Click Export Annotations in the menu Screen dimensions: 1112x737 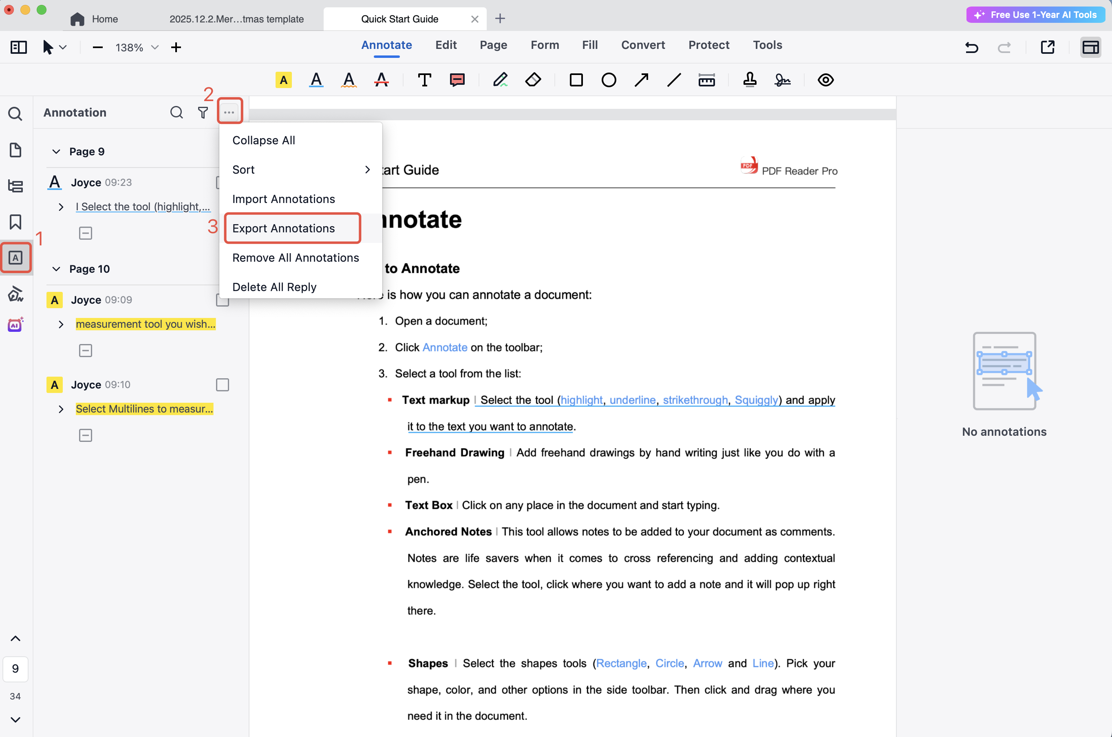point(283,228)
